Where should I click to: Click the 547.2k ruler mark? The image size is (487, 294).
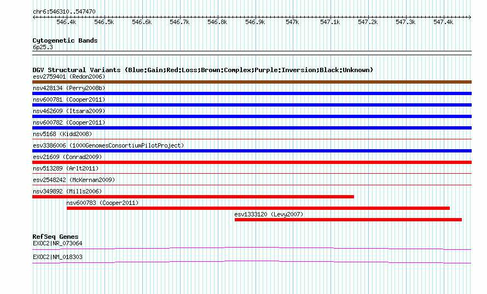tap(368, 22)
